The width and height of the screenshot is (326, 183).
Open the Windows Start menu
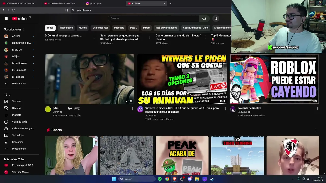(x=114, y=179)
